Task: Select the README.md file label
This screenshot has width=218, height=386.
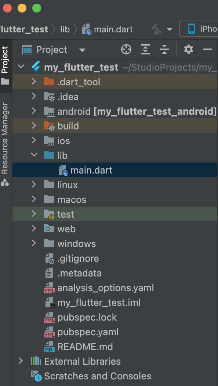Action: click(x=85, y=347)
